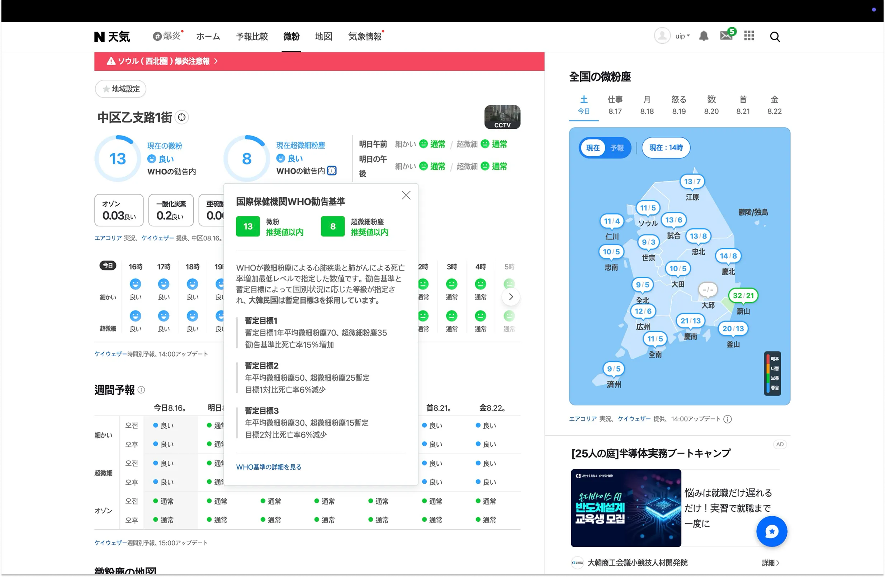Click the info icon next to 14:00アップデート on map
This screenshot has height=577, width=885.
[x=728, y=419]
